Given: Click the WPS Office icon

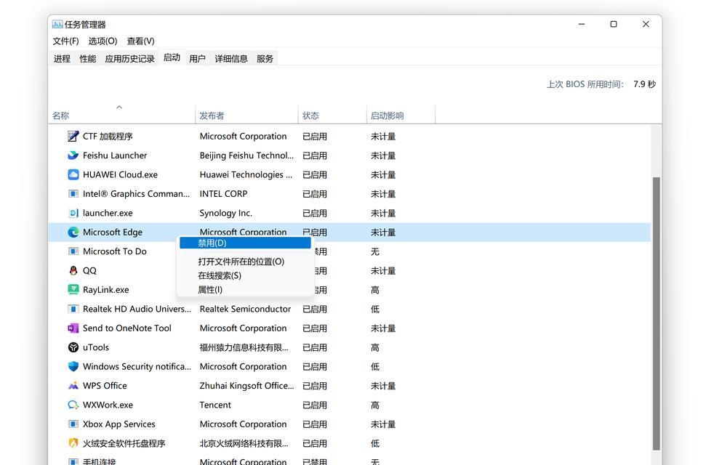Looking at the screenshot, I should (x=73, y=386).
